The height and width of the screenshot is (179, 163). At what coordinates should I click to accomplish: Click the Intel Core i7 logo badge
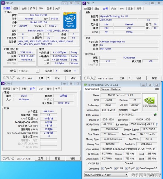point(70,21)
